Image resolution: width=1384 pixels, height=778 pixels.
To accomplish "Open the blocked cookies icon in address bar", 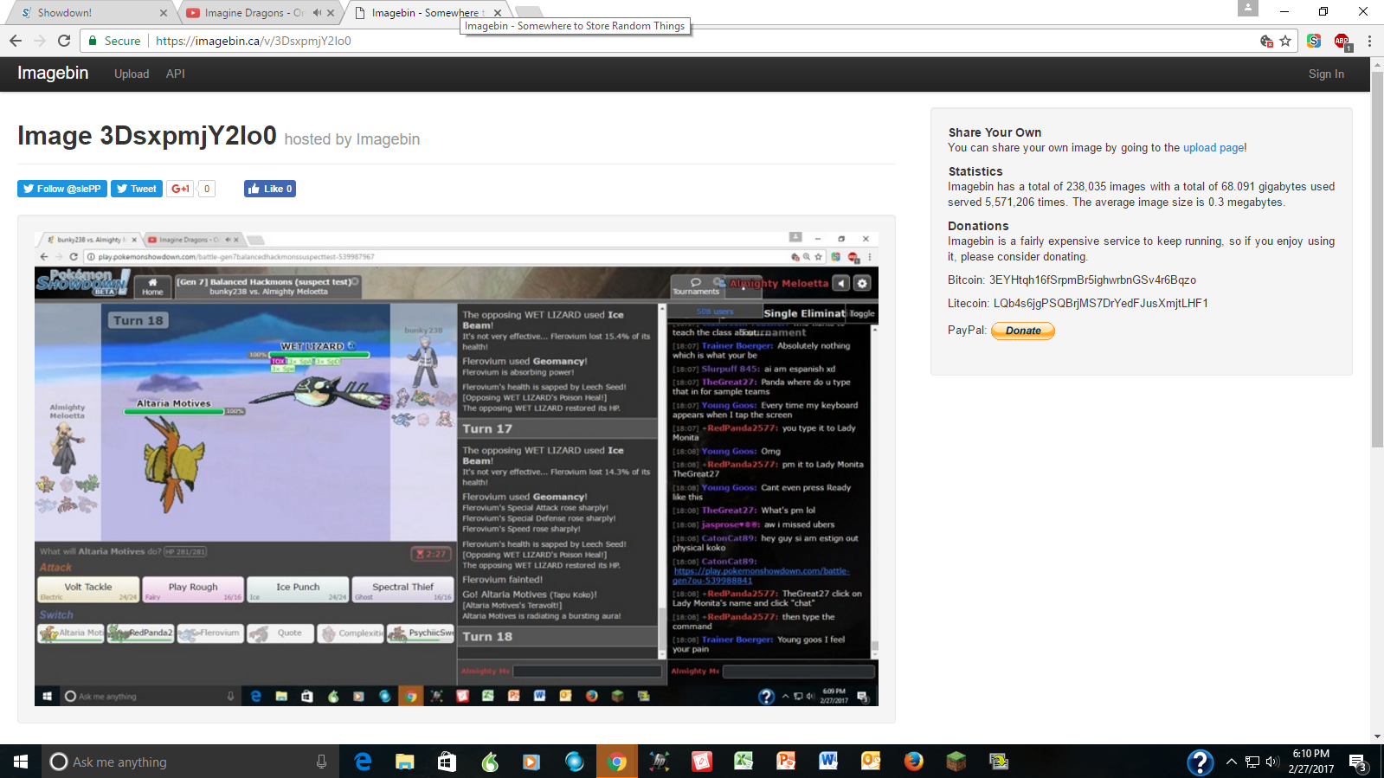I will 1266,41.
